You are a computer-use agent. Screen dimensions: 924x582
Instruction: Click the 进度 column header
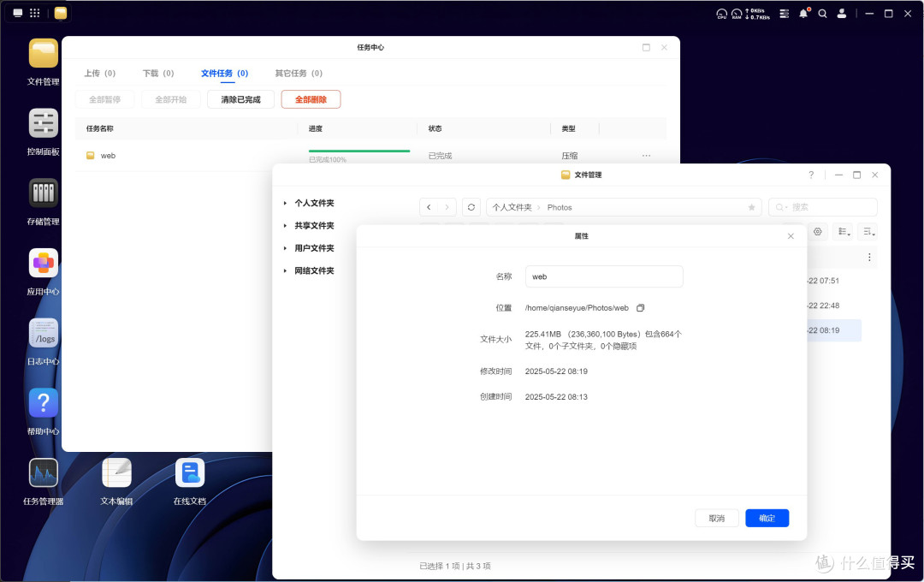coord(315,128)
